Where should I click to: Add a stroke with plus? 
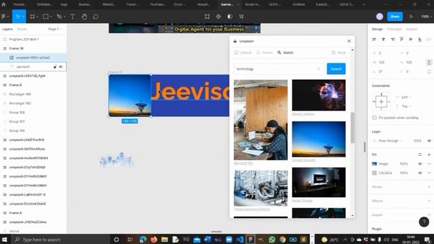click(x=429, y=187)
